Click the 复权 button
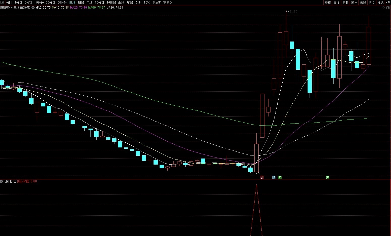The image size is (391, 236). pyautogui.click(x=328, y=3)
